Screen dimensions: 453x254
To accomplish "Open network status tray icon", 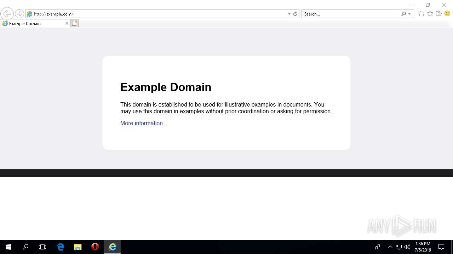I will point(399,247).
